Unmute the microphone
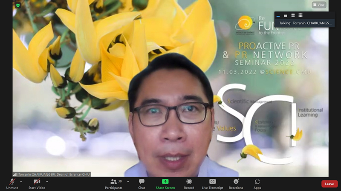Image resolution: width=341 pixels, height=191 pixels. [12, 184]
